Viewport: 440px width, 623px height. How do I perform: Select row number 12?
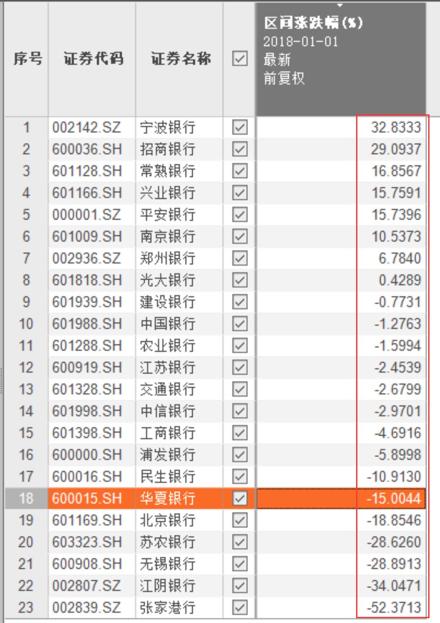[x=26, y=368]
